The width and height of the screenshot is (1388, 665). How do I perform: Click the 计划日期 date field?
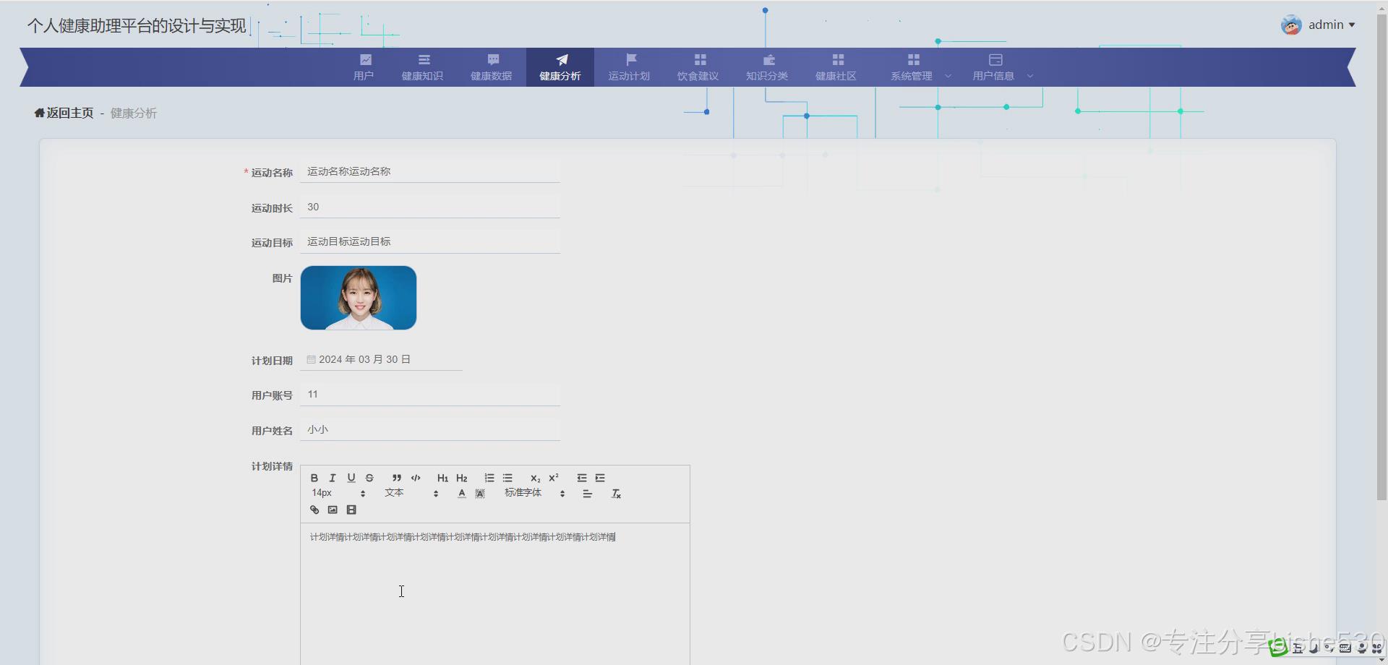point(381,359)
